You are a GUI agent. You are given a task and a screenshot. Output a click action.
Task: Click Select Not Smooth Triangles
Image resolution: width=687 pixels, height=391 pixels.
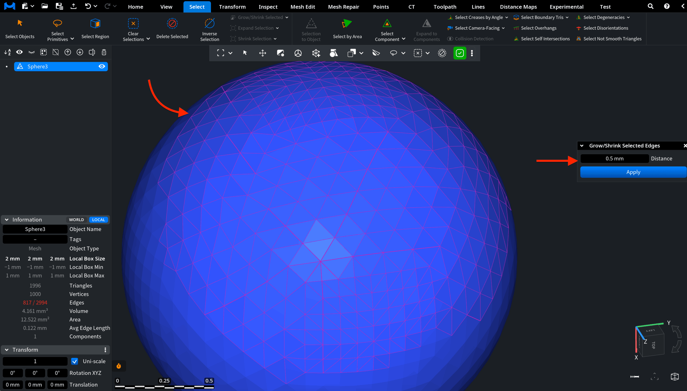pos(609,39)
